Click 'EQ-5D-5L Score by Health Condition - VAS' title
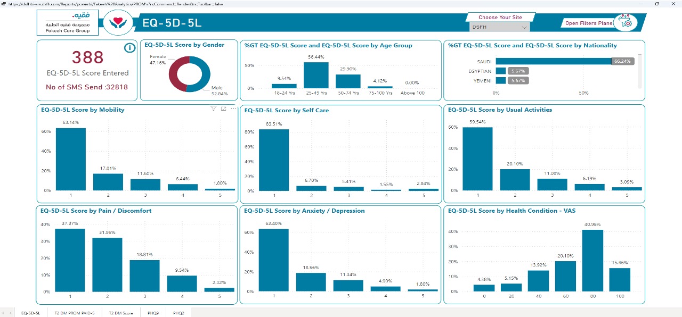This screenshot has width=682, height=317. [511, 211]
